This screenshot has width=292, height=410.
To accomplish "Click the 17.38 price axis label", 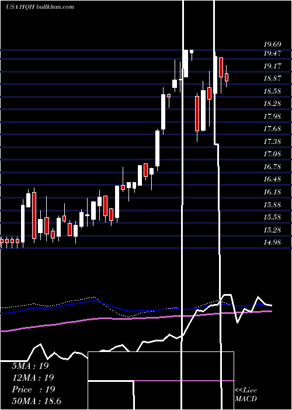I will [x=273, y=142].
